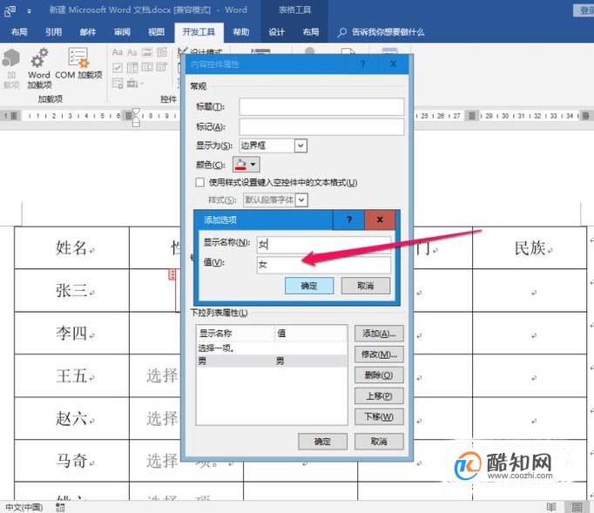This screenshot has width=594, height=513.
Task: Open the 样式 默认段落字体 dropdown
Action: (x=300, y=199)
